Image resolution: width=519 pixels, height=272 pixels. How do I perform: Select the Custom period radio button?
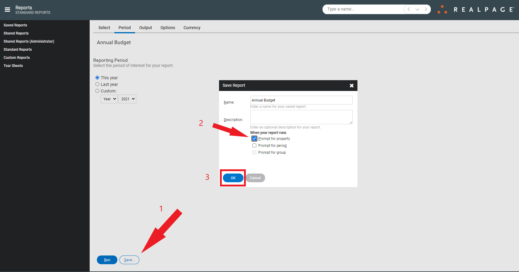pyautogui.click(x=97, y=91)
